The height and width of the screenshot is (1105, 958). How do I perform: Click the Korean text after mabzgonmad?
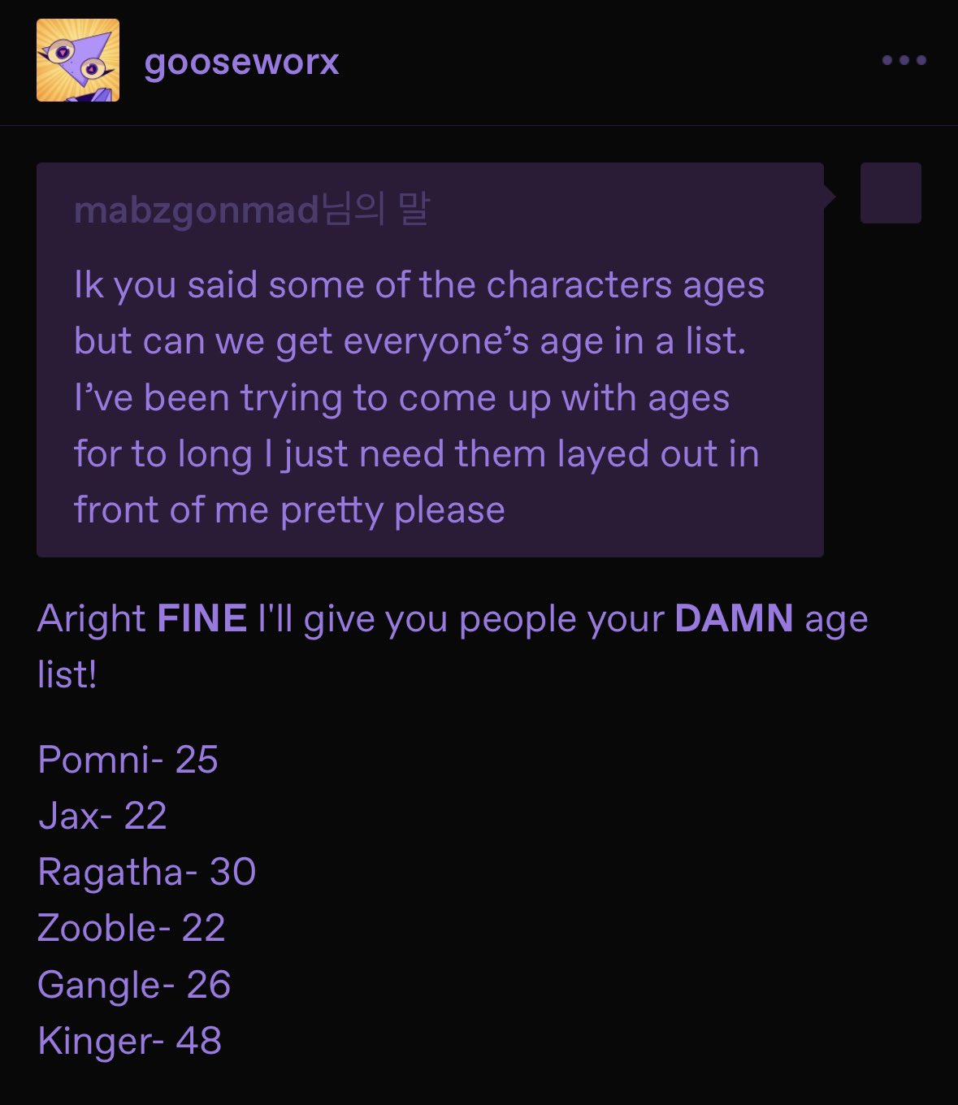click(x=375, y=210)
